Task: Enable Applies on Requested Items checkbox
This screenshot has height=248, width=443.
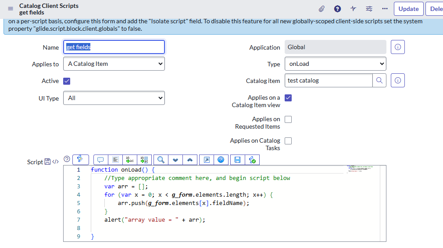Action: coord(288,119)
